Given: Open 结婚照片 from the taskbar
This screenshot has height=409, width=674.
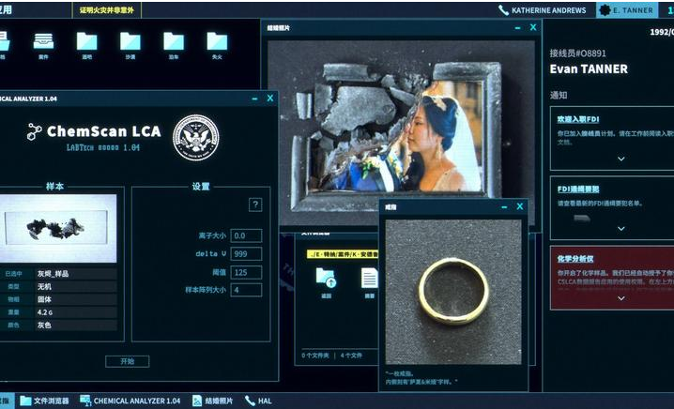Looking at the screenshot, I should pyautogui.click(x=212, y=401).
